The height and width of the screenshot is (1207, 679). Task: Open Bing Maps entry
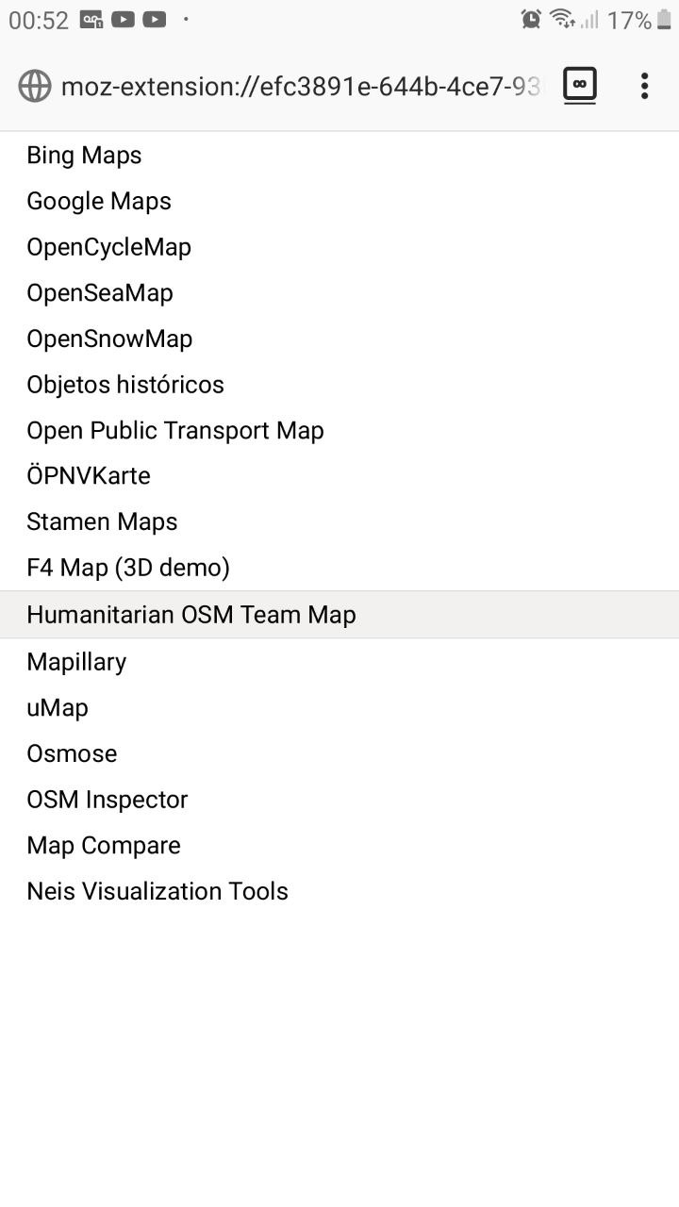tap(339, 155)
